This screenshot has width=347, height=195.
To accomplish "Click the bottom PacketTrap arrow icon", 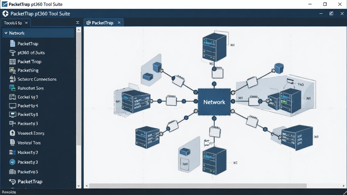I will click(13, 181).
